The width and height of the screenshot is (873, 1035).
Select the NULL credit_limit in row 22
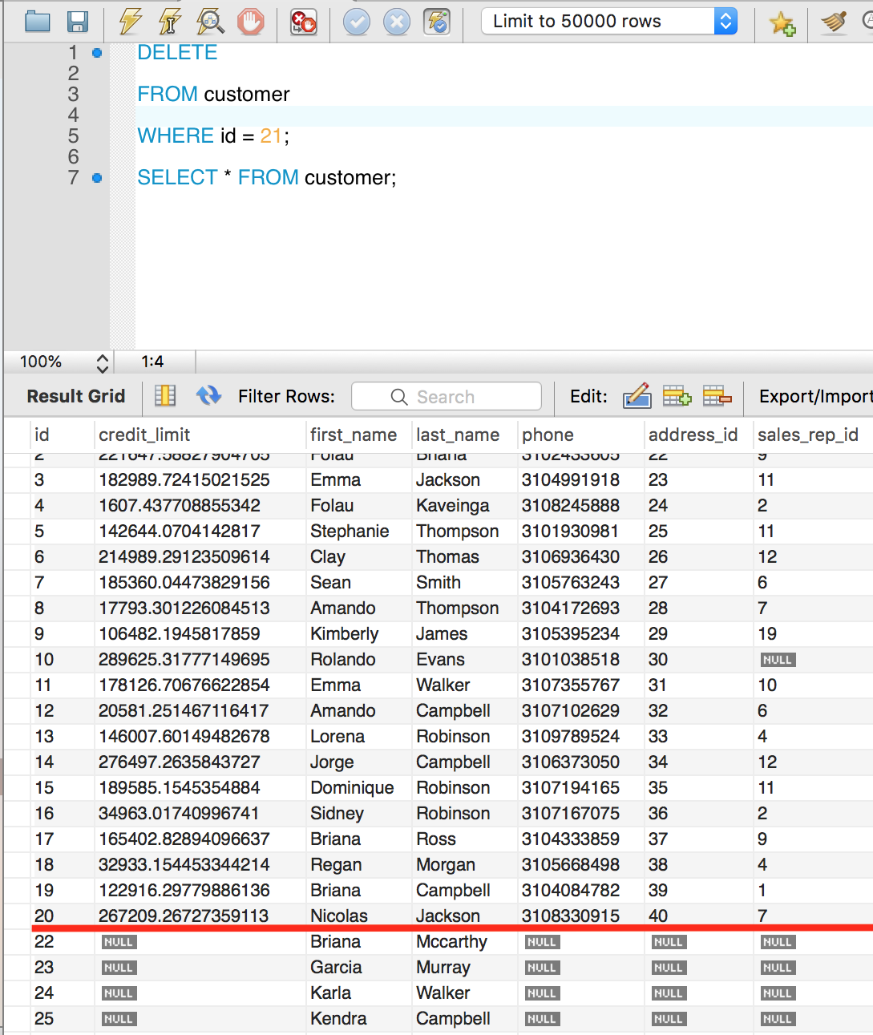tap(119, 942)
